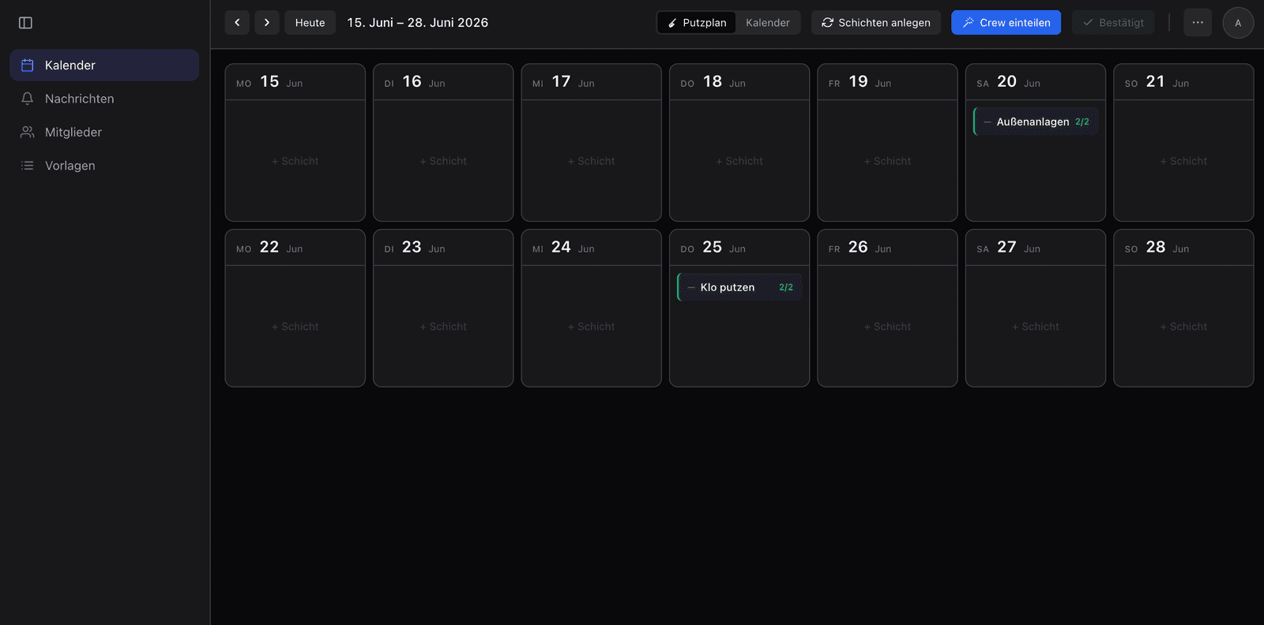Click the DO 25 Jun day header
Image resolution: width=1264 pixels, height=625 pixels.
tap(739, 248)
